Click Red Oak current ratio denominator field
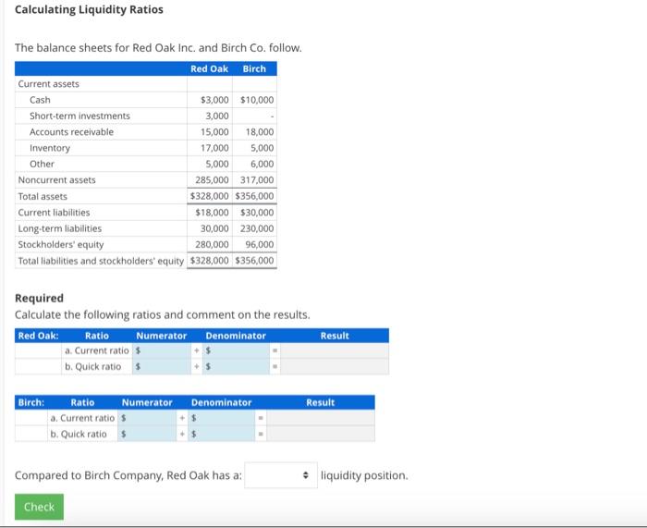Screen dimensions: 647x528 (236, 350)
